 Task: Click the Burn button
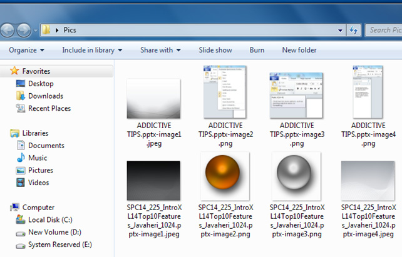pos(257,50)
